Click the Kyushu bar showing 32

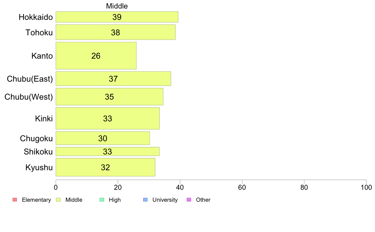pyautogui.click(x=105, y=167)
